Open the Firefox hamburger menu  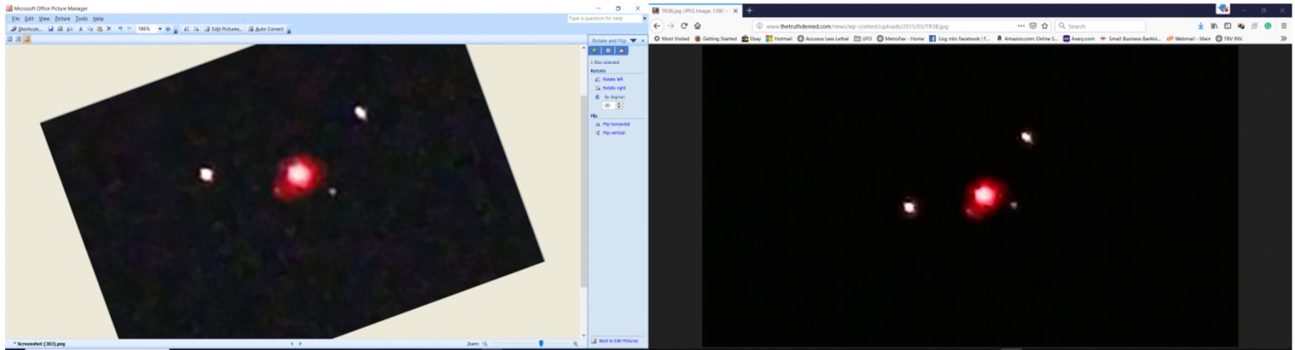pos(1284,26)
